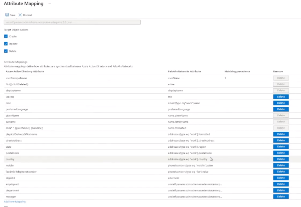Click the PaloAltoNetworks Attribute column header
Viewport: 301px width, 207px height.
184,71
